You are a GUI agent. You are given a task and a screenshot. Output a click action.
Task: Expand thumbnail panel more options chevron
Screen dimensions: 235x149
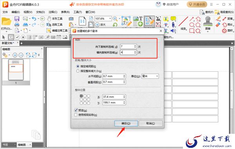tap(39, 55)
